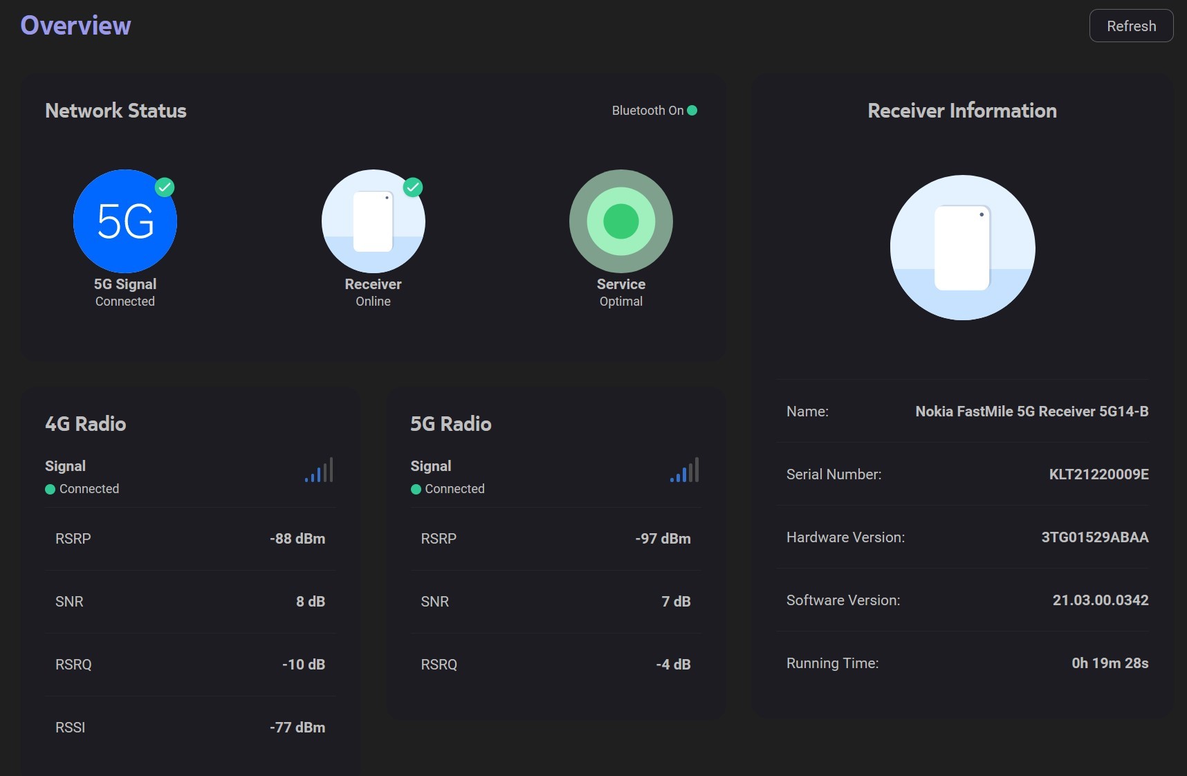This screenshot has height=776, width=1187.
Task: Click the 5G Radio Connected status dot
Action: (x=416, y=490)
